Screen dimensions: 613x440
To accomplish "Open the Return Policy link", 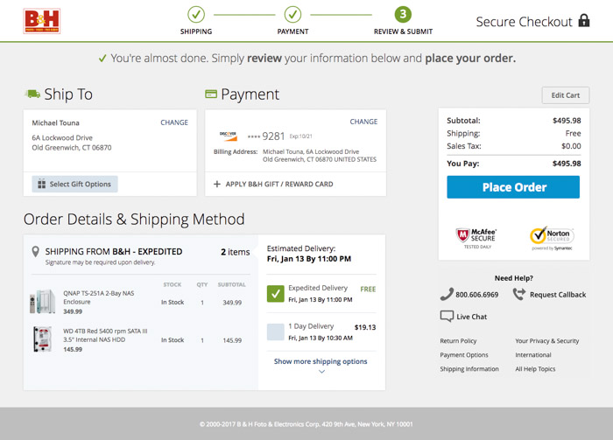I will tap(458, 341).
